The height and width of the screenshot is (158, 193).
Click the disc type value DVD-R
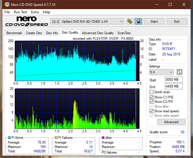click(x=167, y=44)
